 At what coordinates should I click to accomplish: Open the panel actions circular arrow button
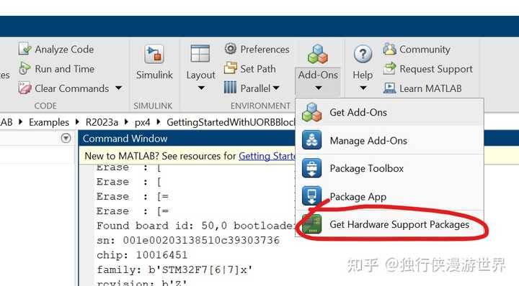pyautogui.click(x=66, y=138)
